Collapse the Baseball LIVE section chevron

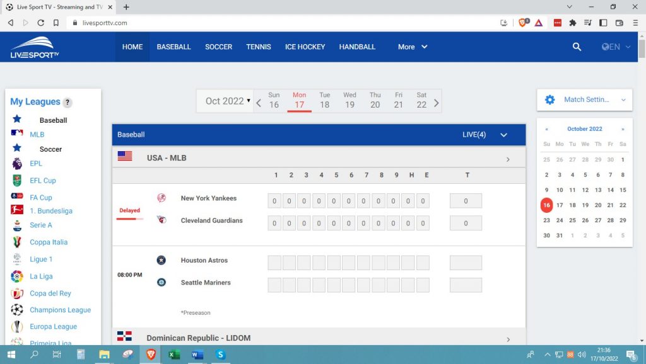click(503, 135)
